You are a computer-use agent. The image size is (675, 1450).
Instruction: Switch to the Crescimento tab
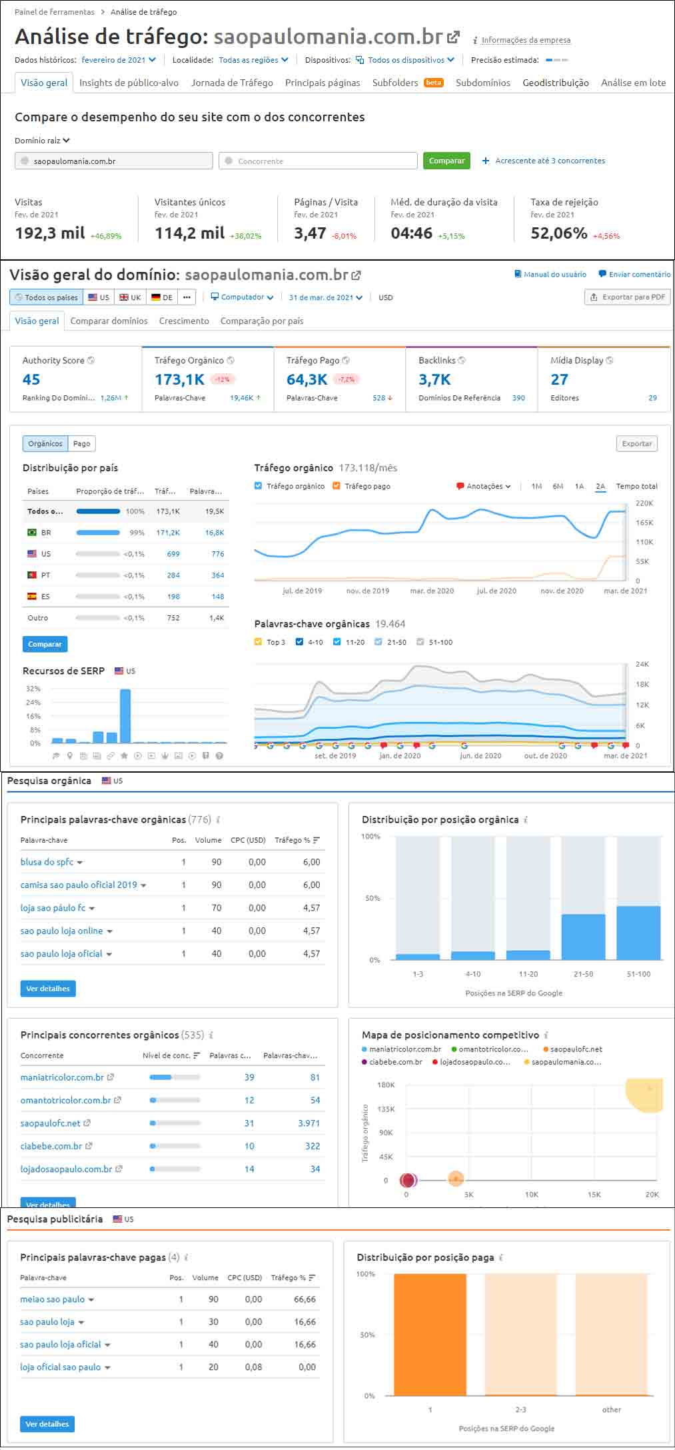tap(184, 321)
